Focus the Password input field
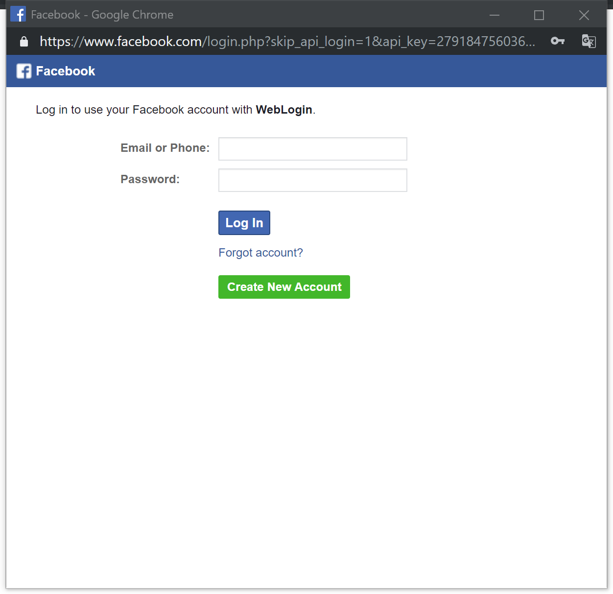 tap(312, 180)
